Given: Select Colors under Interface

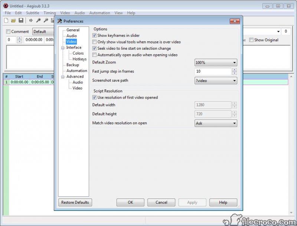Looking at the screenshot, I should [78, 53].
